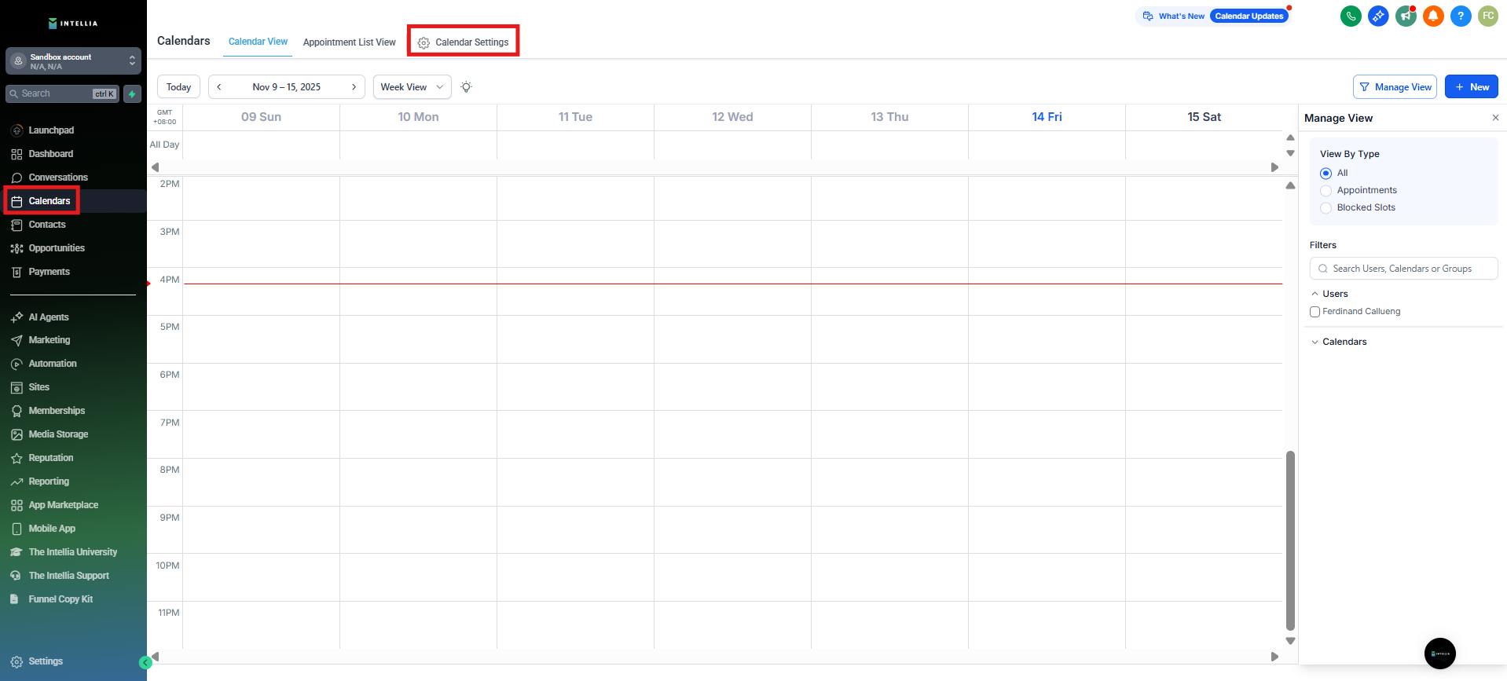Click the Calendar Updates badge
This screenshot has height=681, width=1507.
(1249, 16)
